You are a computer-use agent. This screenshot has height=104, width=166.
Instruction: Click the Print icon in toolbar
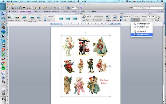click(x=24, y=8)
